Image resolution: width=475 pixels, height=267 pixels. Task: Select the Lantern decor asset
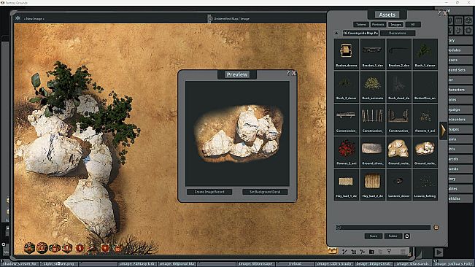(x=398, y=185)
